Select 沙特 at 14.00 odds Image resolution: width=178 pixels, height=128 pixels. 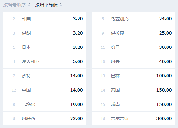[45, 76]
